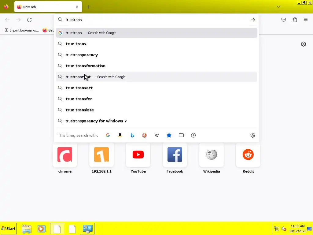This screenshot has height=235, width=313.
Task: Open the file explorer taskbar icon
Action: [27, 229]
